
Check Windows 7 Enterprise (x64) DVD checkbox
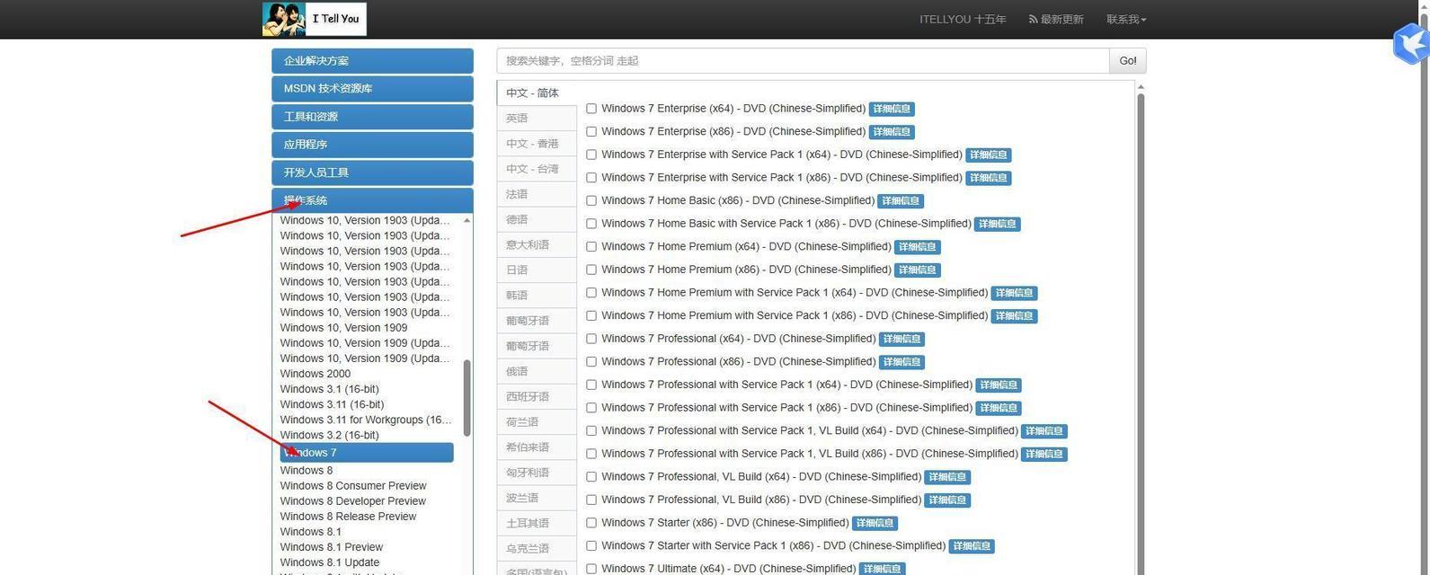[591, 109]
